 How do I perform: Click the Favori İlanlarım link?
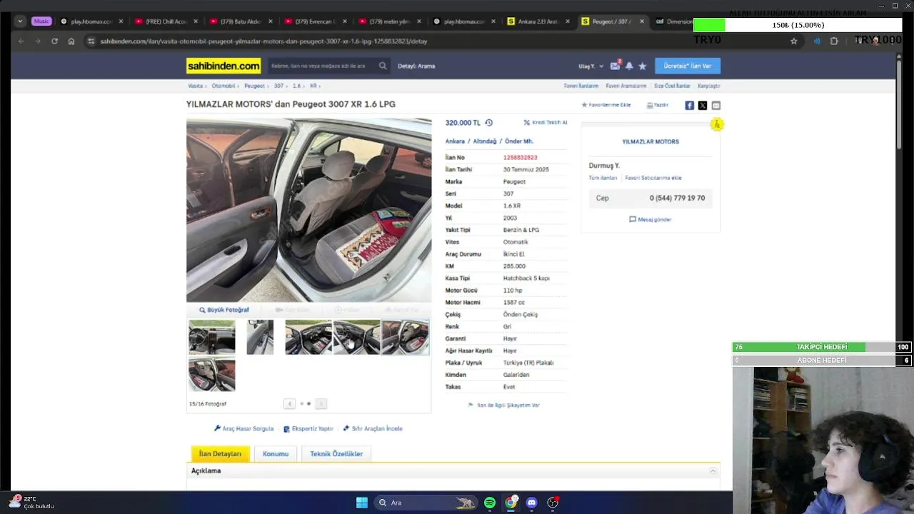coord(581,86)
